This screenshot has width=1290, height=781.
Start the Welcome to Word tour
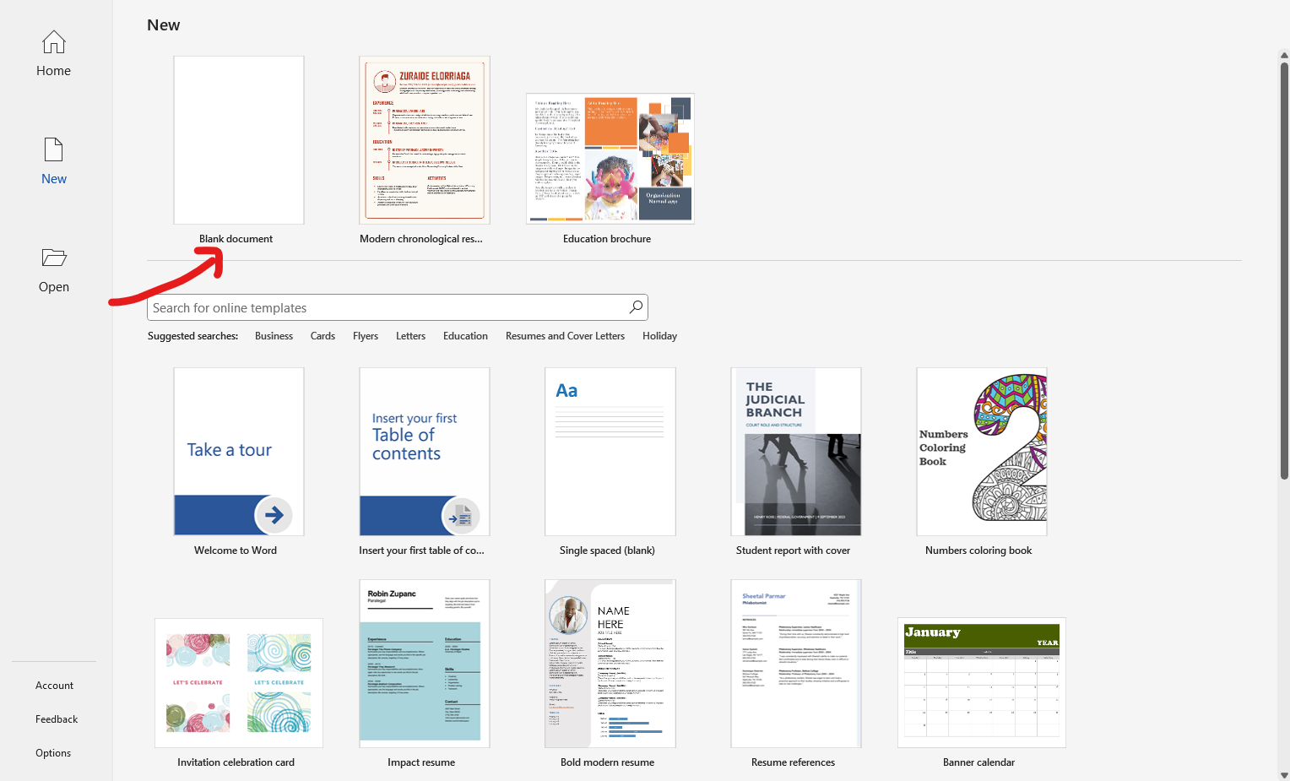click(x=238, y=452)
